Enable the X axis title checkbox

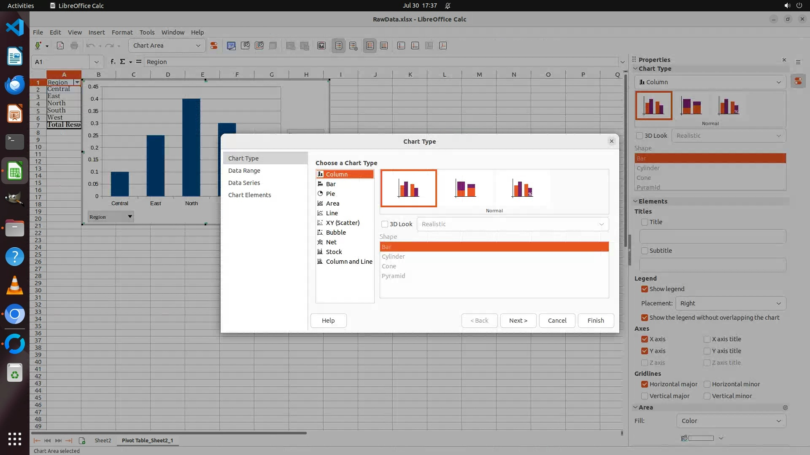[707, 339]
